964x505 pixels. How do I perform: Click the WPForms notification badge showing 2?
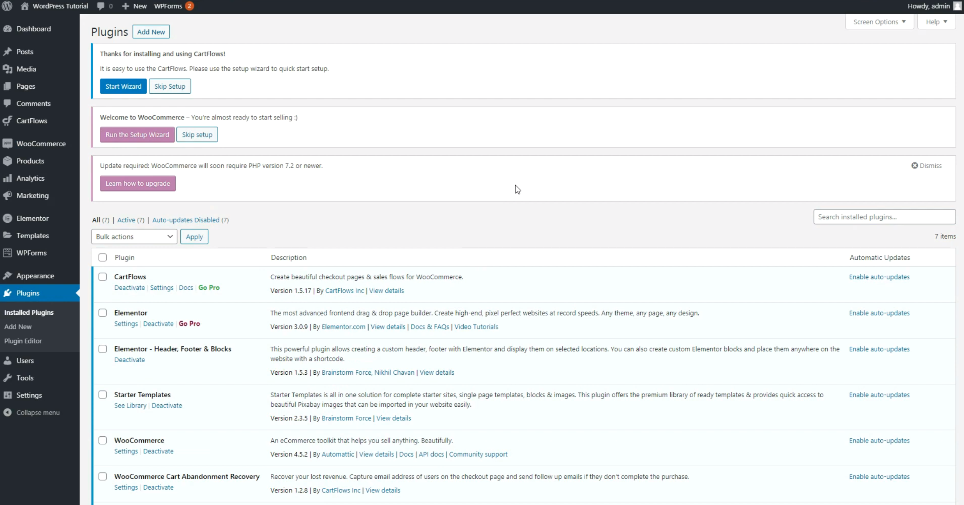point(189,6)
